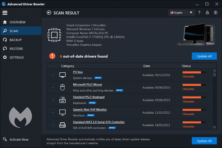
Task: Click the padlock registration icon
Action: pyautogui.click(x=207, y=12)
